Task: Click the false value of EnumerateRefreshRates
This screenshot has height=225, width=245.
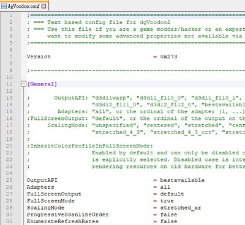Action: [168, 221]
